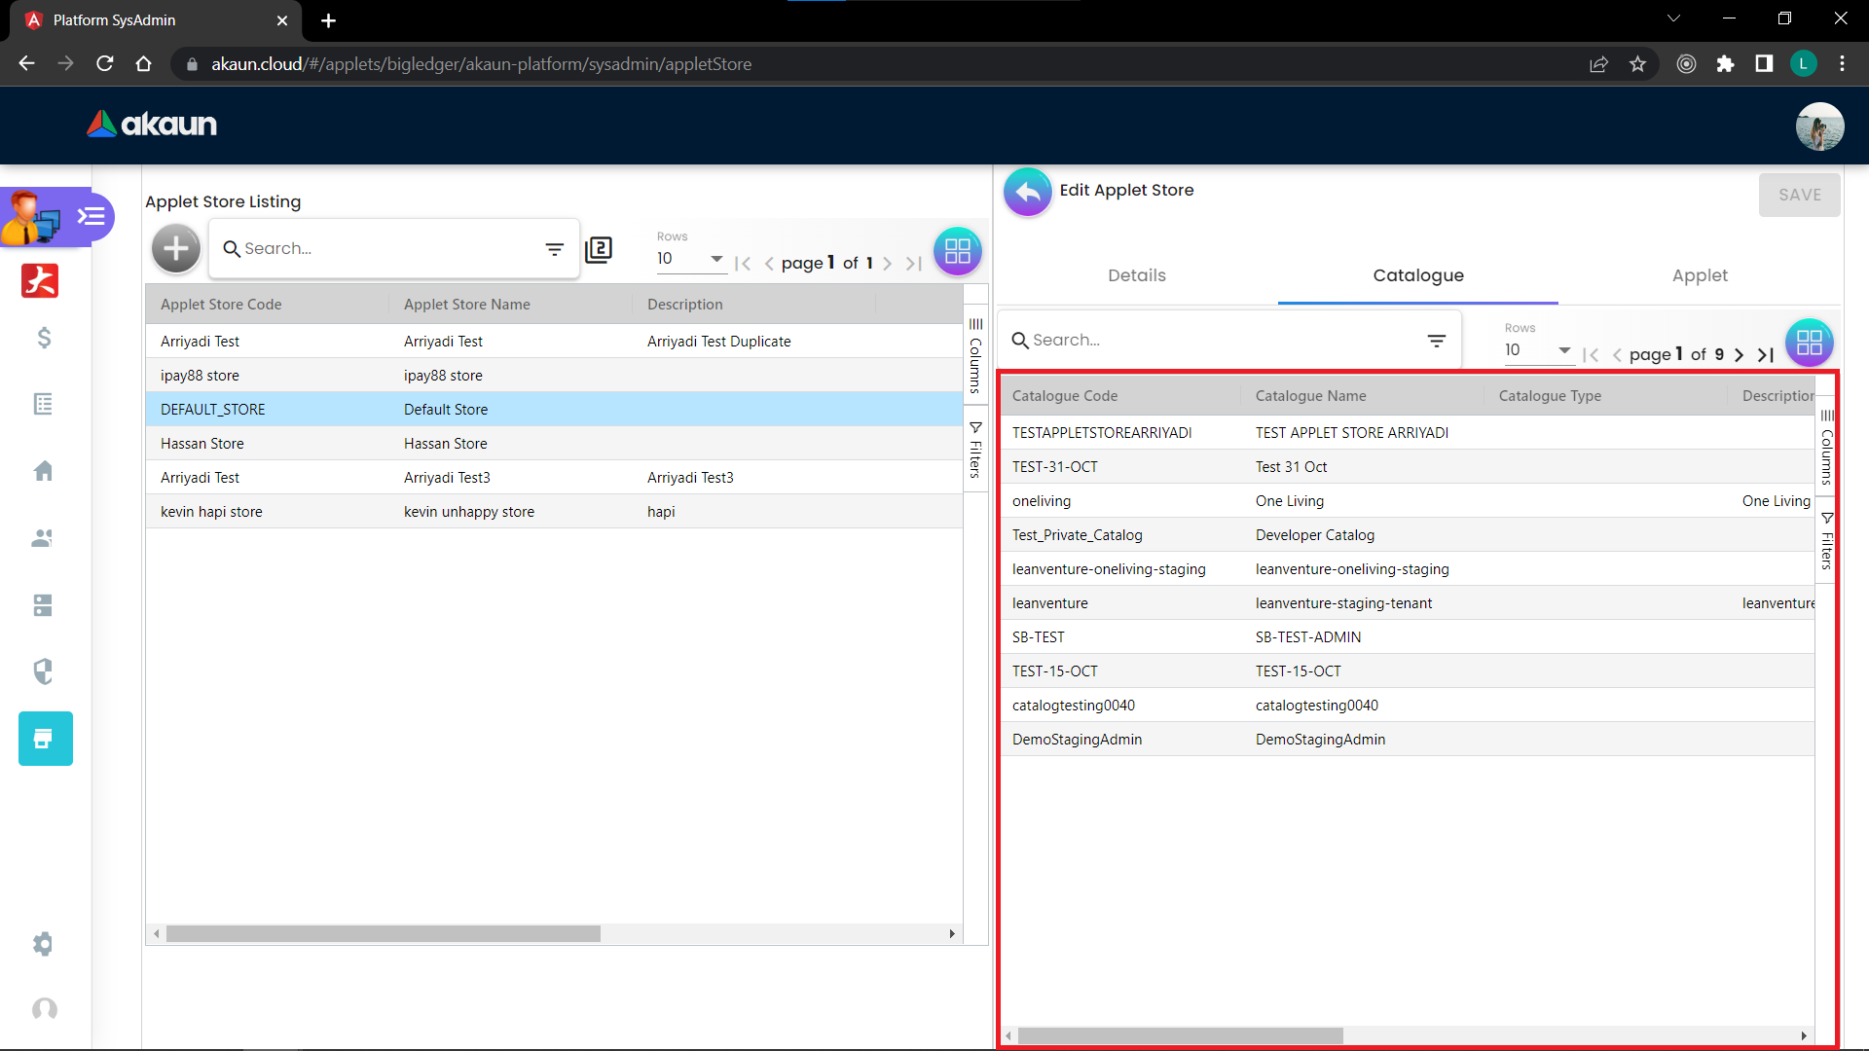Open the grid view icon in catalogue panel
Viewport: 1869px width, 1051px height.
click(1809, 343)
